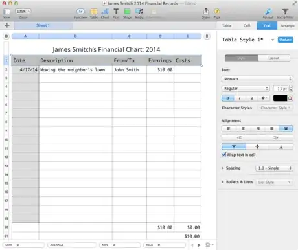Toggle Underline text formatting
Image resolution: width=298 pixels, height=250 pixels.
click(x=251, y=98)
